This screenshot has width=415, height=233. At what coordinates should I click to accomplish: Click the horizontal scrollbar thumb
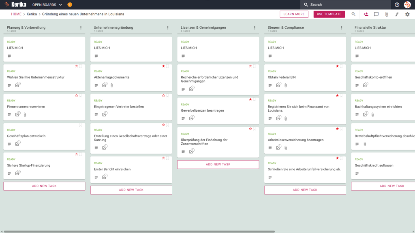(x=139, y=232)
